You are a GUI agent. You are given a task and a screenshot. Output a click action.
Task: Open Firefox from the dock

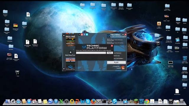(x=93, y=101)
